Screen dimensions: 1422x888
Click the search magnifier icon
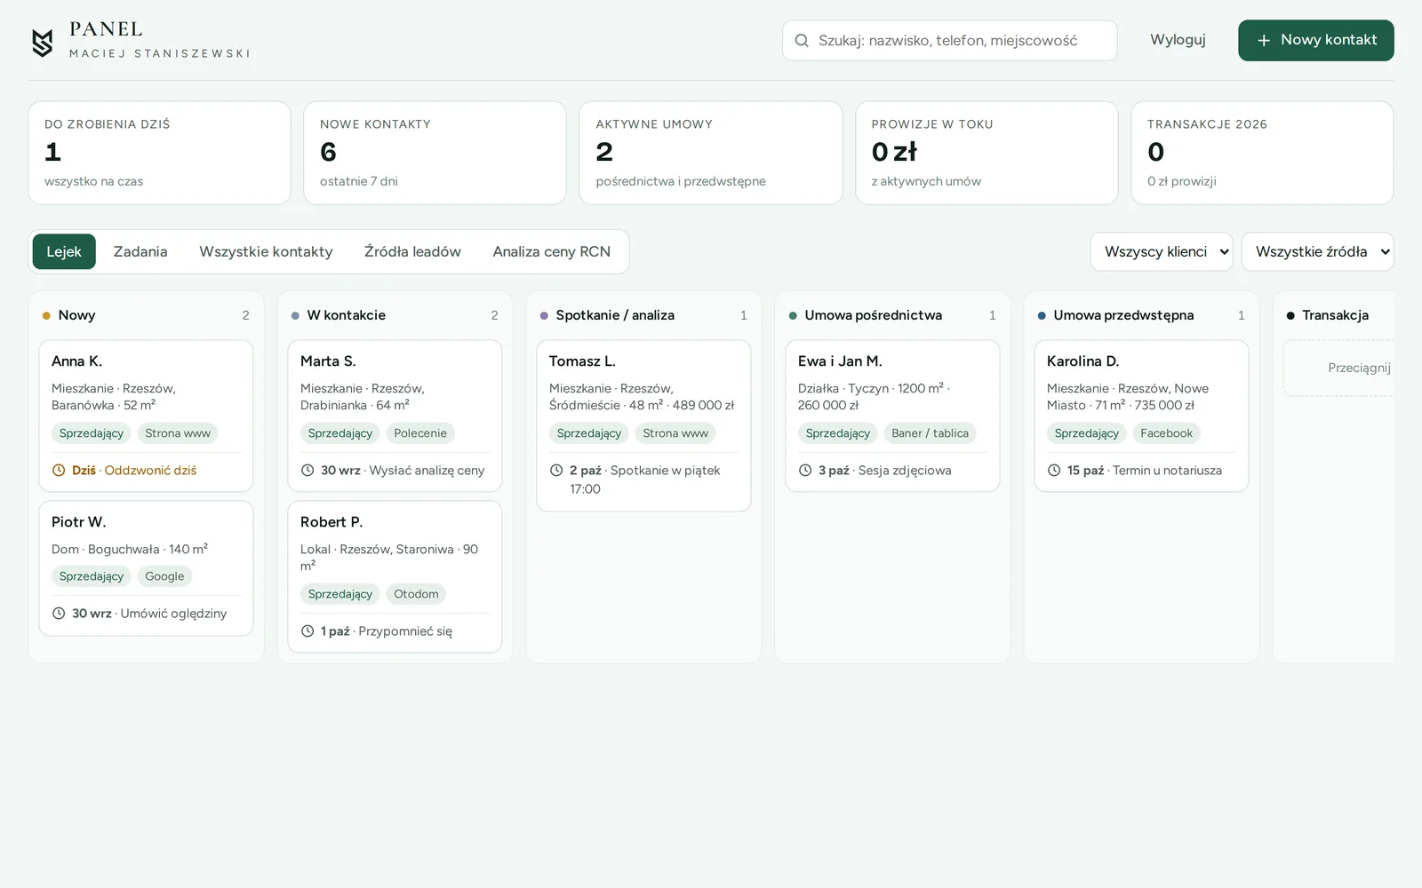tap(802, 41)
